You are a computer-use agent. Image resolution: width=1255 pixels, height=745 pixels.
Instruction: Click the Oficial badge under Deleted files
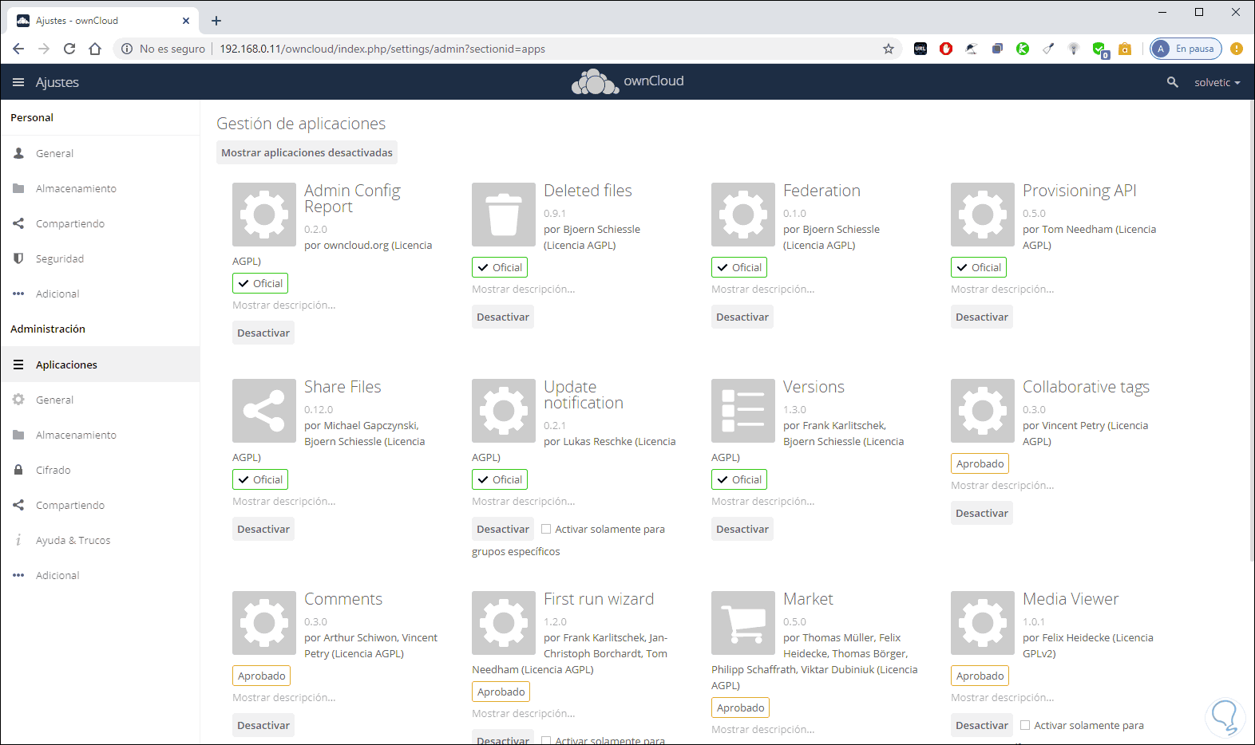[500, 267]
